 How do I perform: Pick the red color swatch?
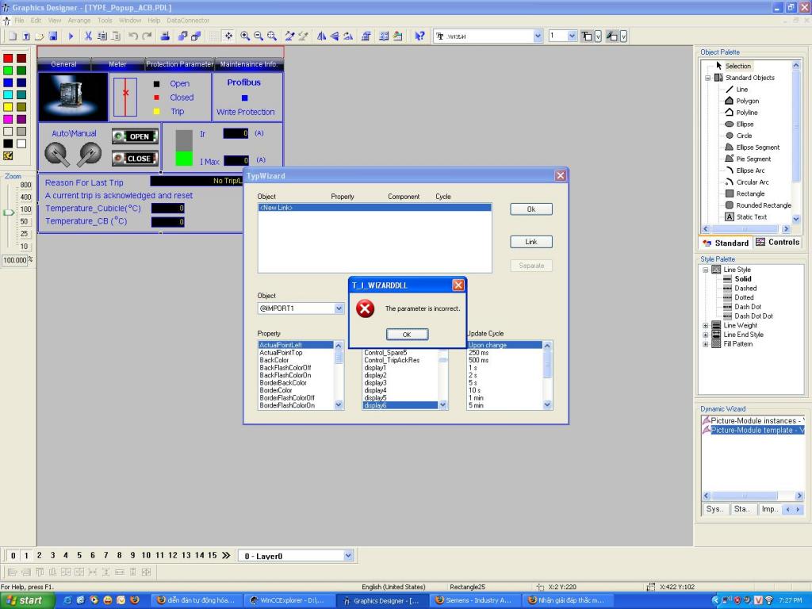tap(8, 59)
